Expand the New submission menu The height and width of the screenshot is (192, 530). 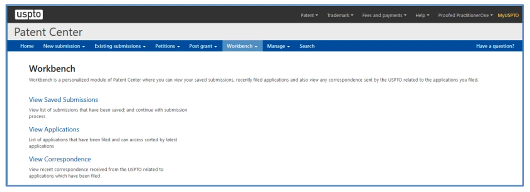(x=64, y=46)
